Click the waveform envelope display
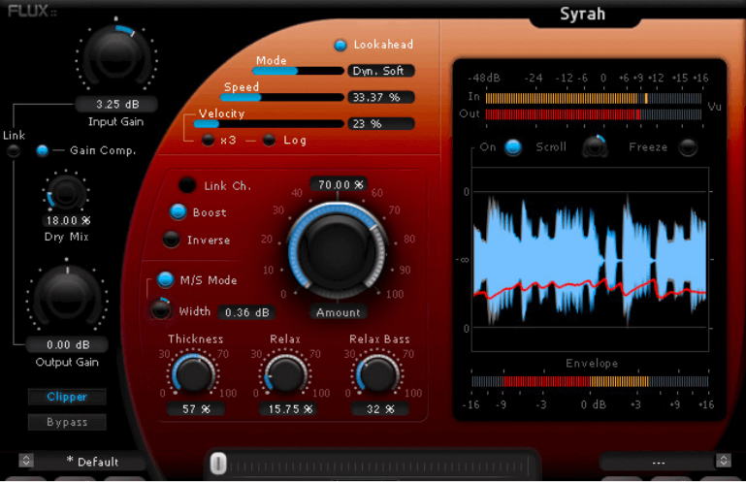 tap(590, 259)
